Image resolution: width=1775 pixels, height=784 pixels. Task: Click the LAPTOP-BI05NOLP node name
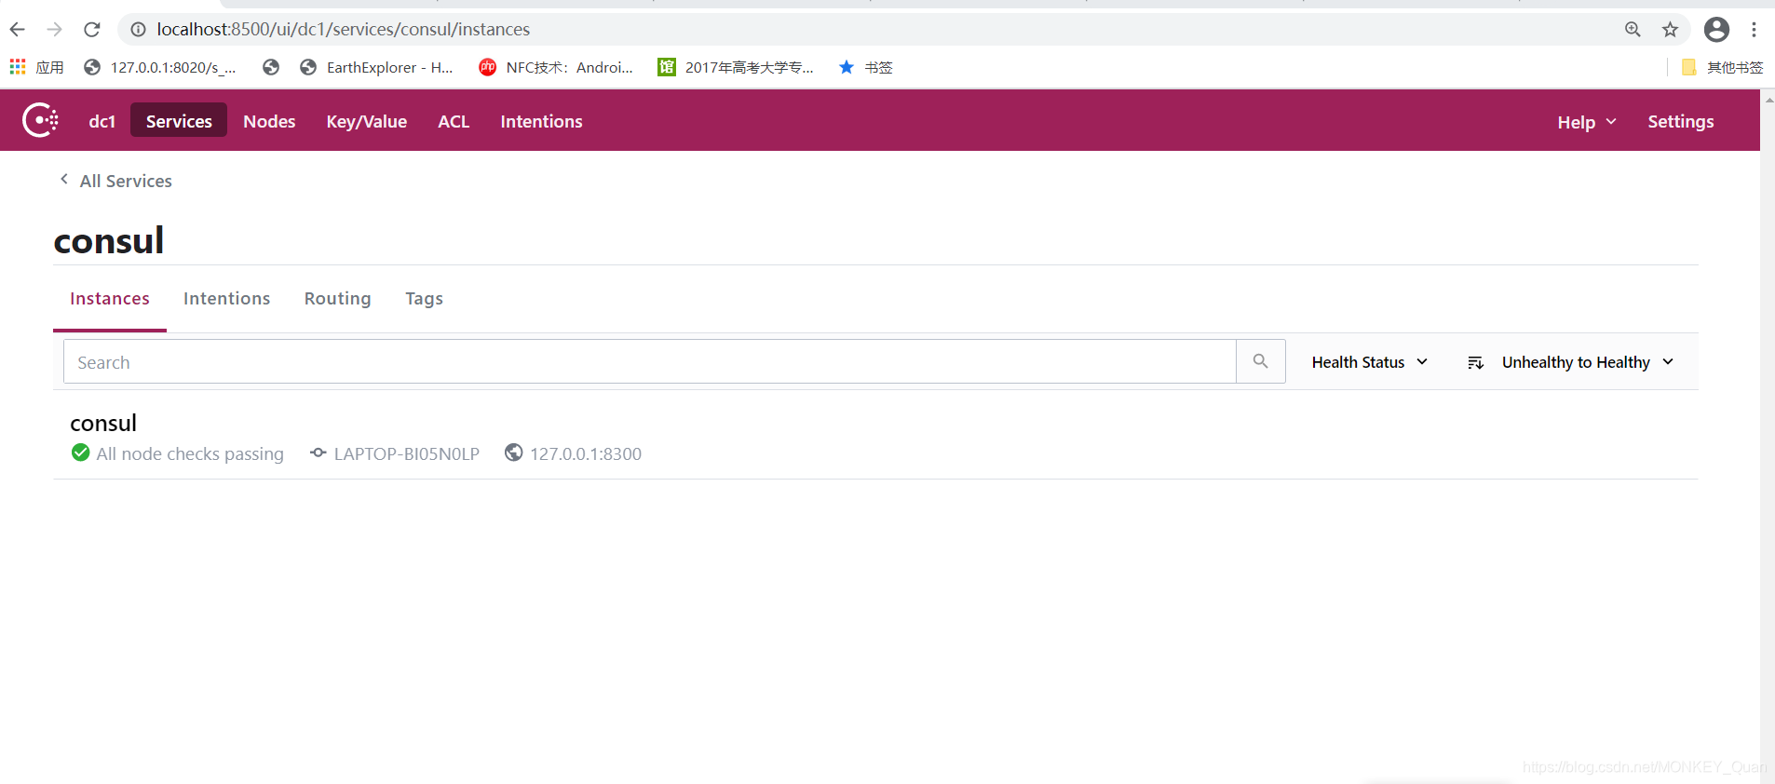407,453
